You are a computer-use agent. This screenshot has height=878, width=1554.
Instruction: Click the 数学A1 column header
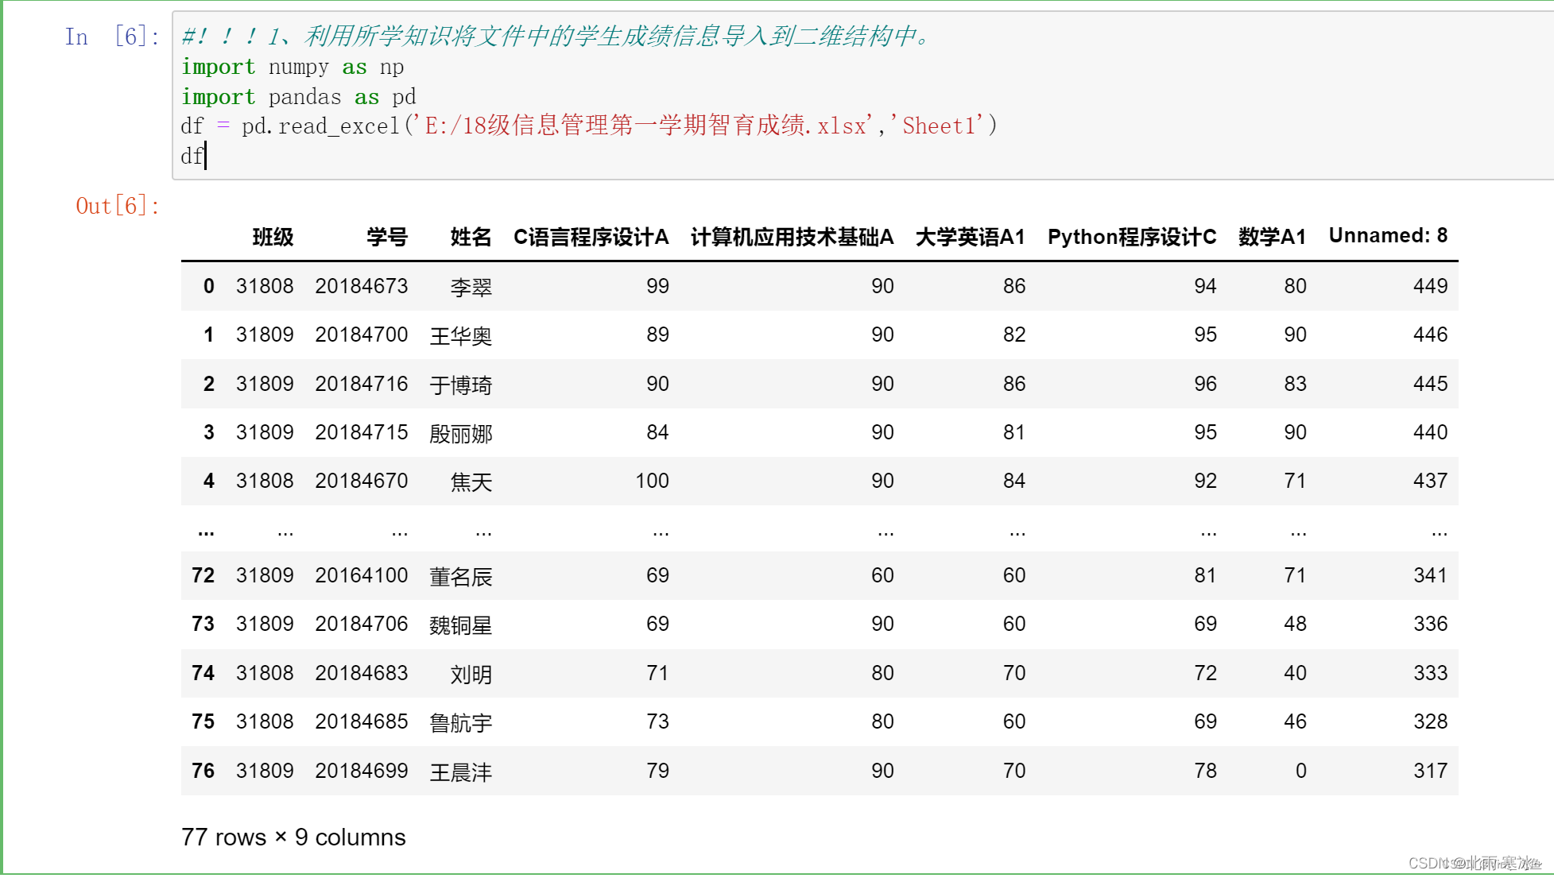click(x=1272, y=237)
